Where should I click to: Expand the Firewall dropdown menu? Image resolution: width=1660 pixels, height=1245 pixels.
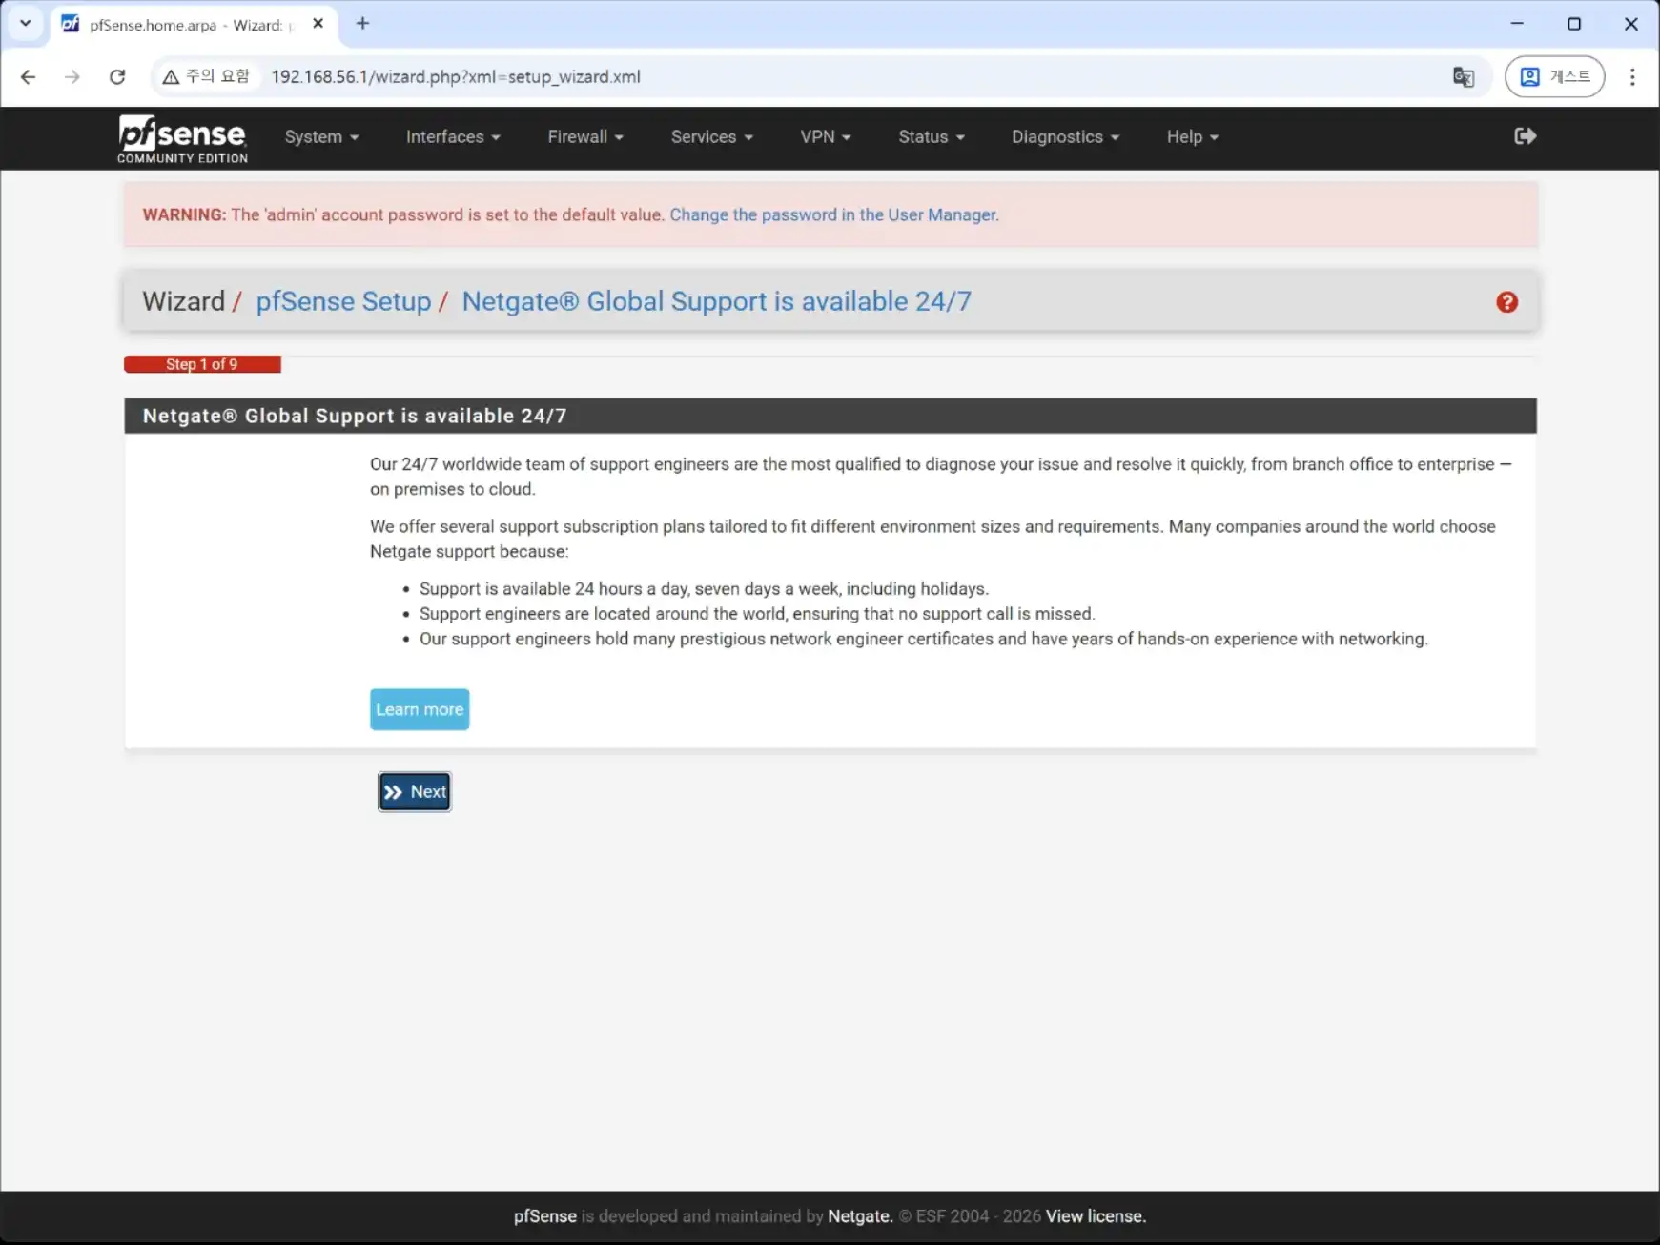click(584, 137)
